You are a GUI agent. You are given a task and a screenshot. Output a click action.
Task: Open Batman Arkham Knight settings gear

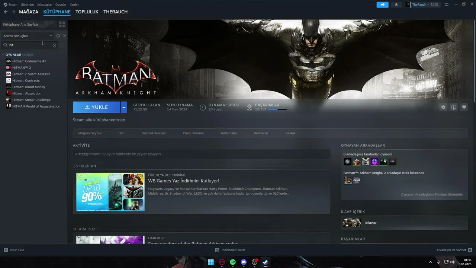pos(443,107)
